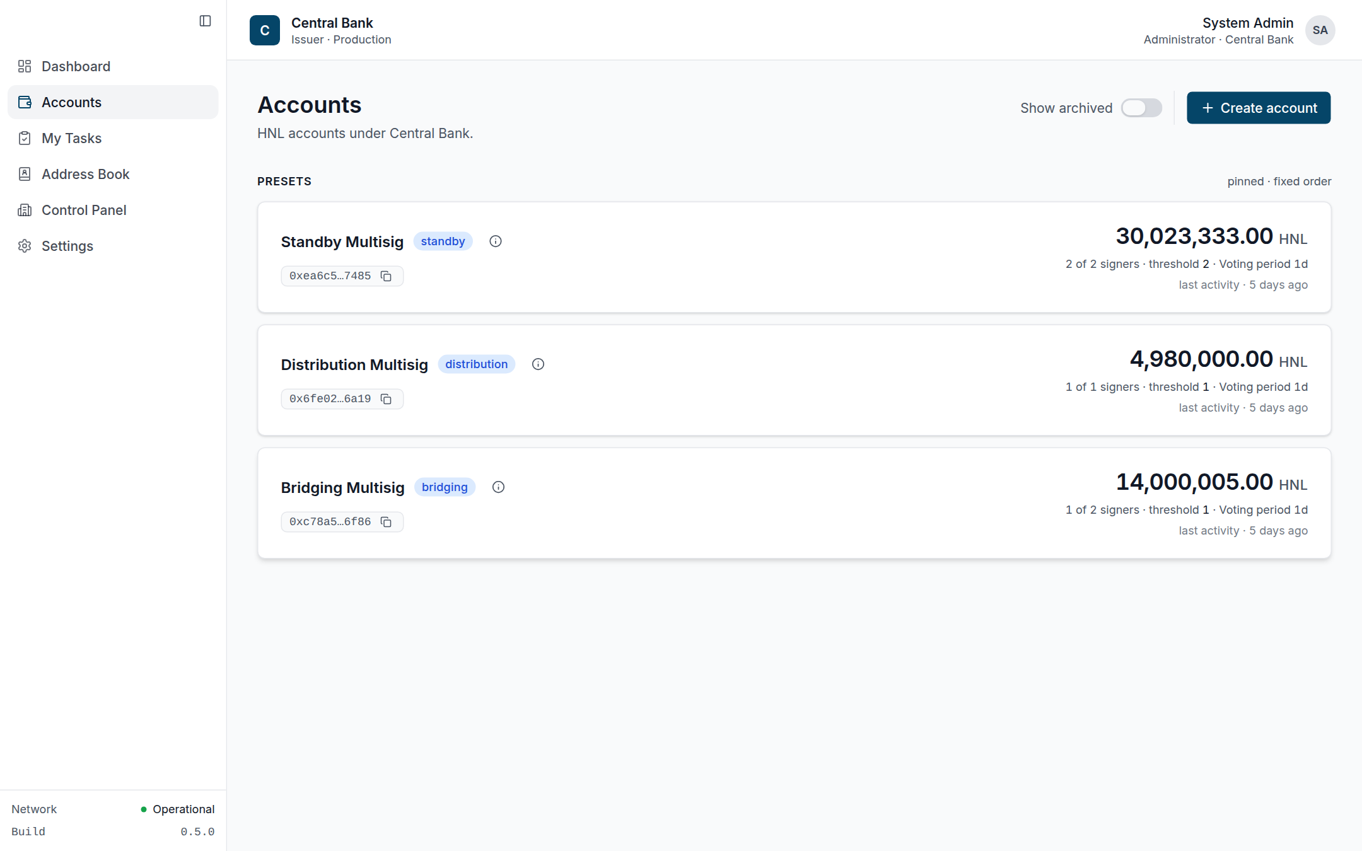This screenshot has height=851, width=1362.
Task: Toggle Show archived switch
Action: 1141,108
